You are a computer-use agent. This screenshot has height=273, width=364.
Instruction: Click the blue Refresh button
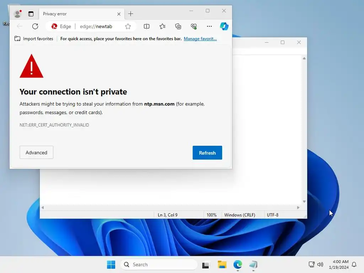point(207,153)
